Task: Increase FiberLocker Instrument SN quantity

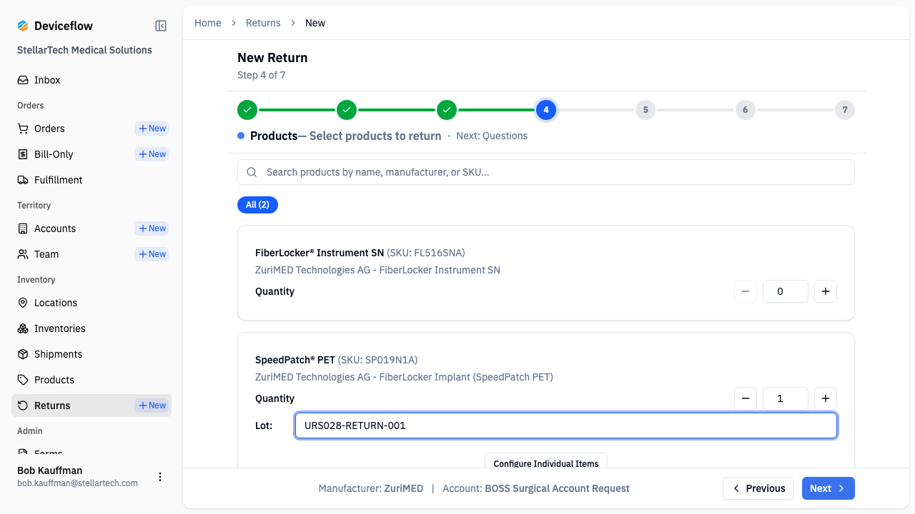Action: [826, 291]
